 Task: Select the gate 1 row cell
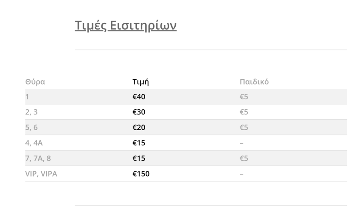[27, 97]
